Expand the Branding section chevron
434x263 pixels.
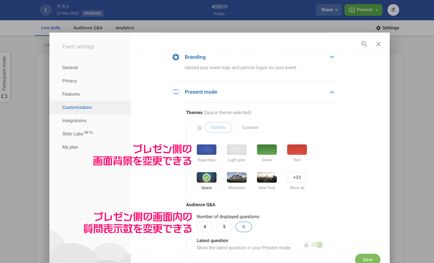pos(332,57)
